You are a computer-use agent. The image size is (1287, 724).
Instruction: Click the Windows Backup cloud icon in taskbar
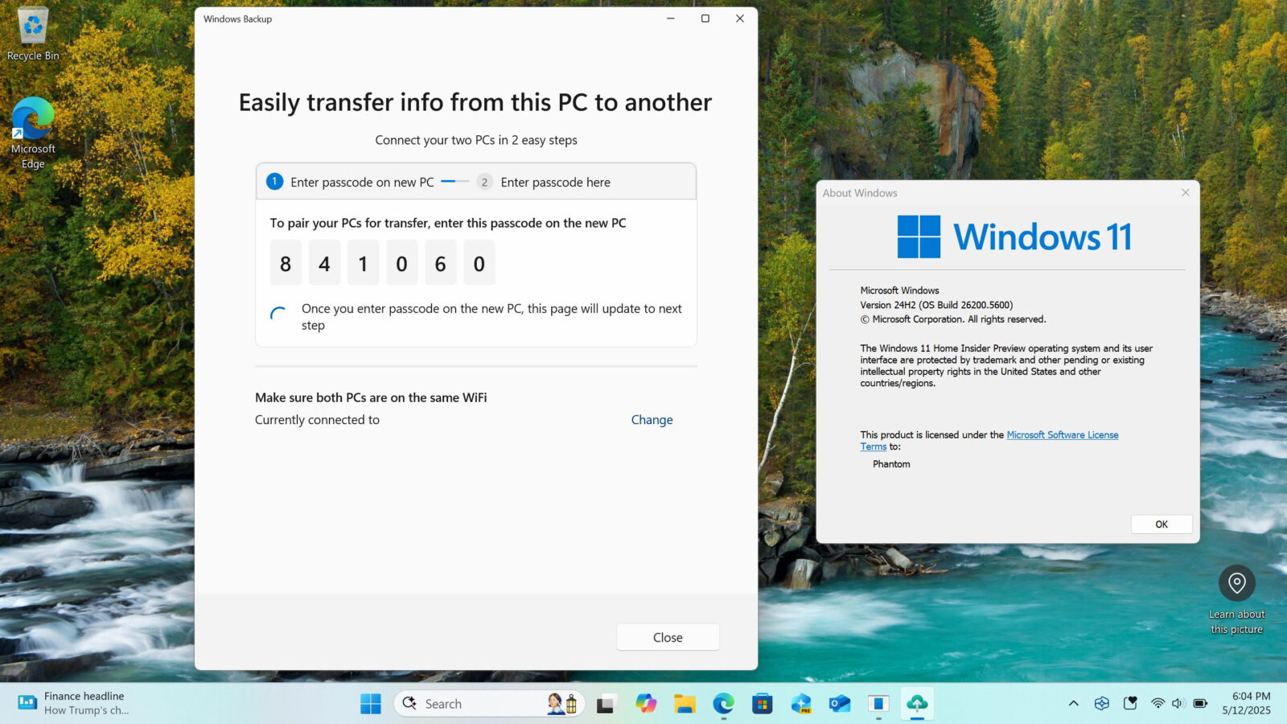(915, 704)
